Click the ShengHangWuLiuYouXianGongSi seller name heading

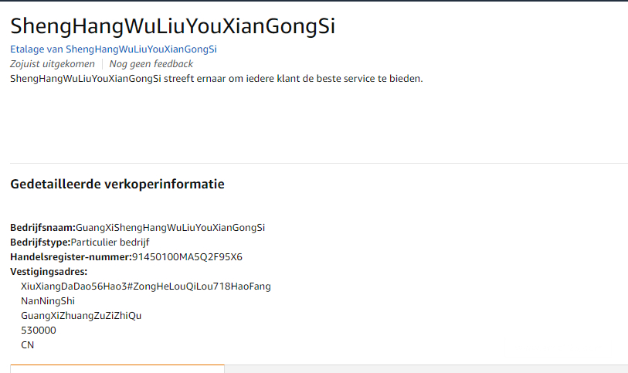tap(172, 26)
